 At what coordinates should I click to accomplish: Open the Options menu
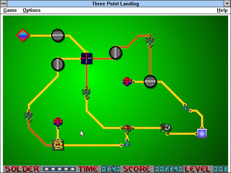32,10
